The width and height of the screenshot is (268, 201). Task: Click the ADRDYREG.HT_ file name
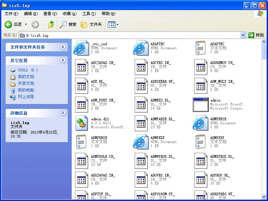[x=222, y=194]
